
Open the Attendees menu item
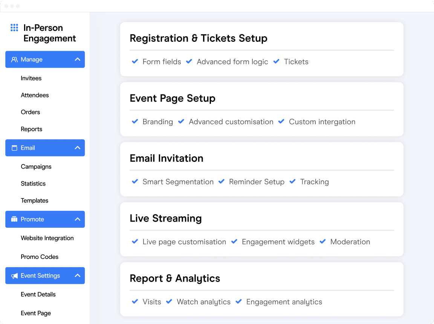click(x=35, y=95)
